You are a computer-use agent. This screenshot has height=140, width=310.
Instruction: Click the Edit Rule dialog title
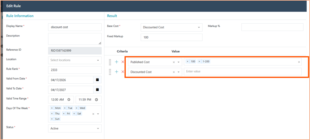click(14, 6)
